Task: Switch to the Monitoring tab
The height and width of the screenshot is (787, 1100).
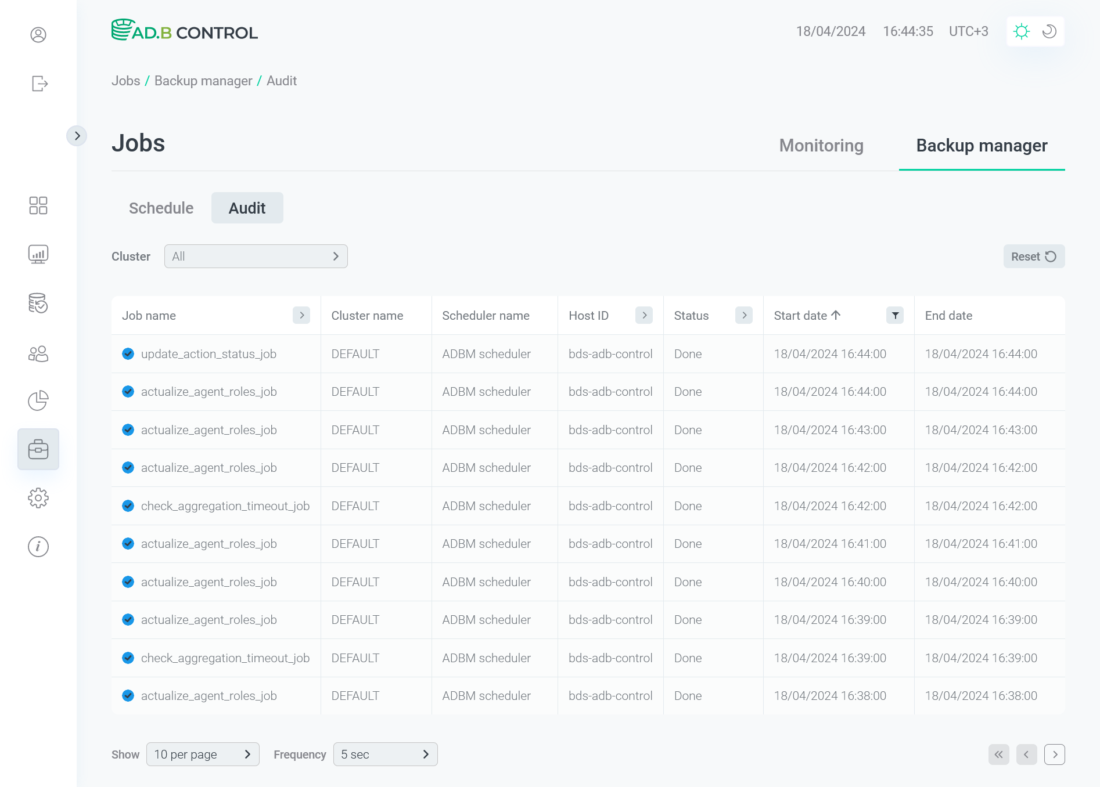Action: (821, 146)
